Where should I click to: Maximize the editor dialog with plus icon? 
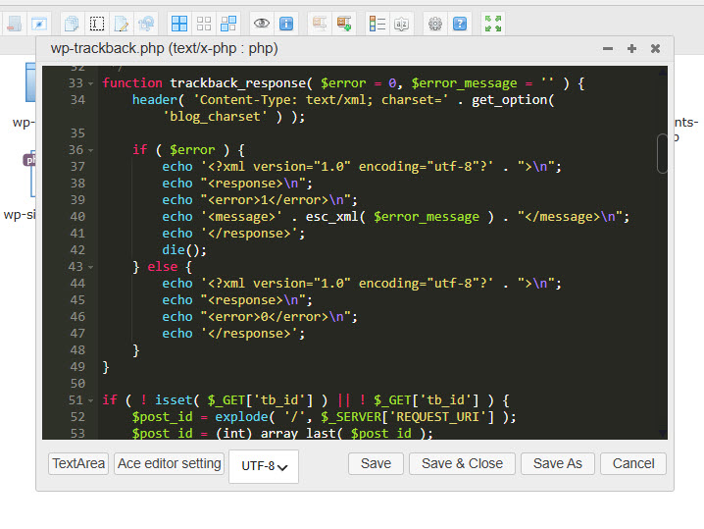[x=631, y=48]
